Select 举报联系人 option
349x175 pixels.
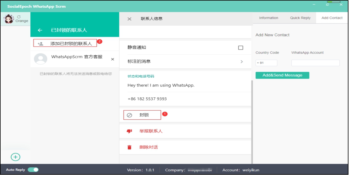[151, 131]
